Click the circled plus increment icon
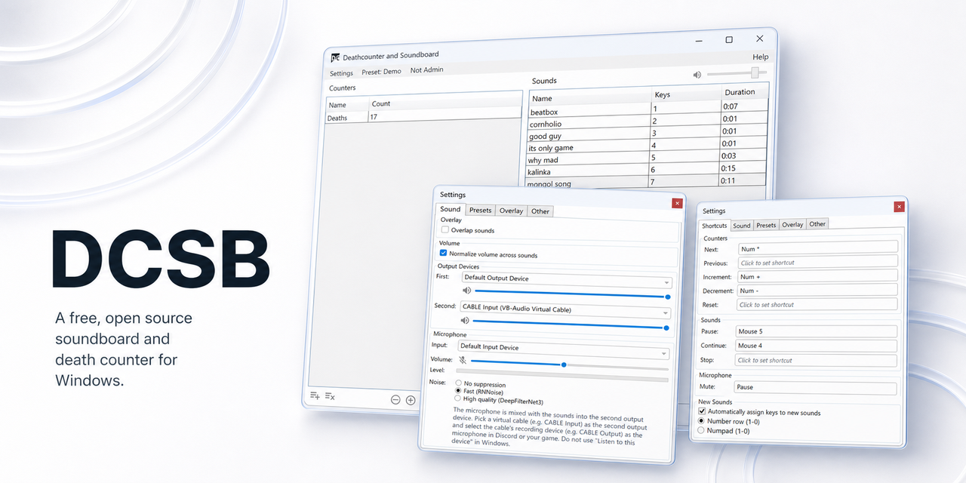This screenshot has height=483, width=966. [x=411, y=400]
